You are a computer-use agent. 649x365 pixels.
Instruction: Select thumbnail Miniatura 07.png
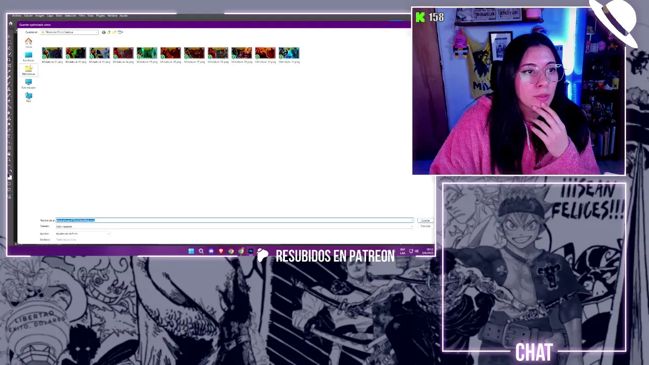[194, 55]
